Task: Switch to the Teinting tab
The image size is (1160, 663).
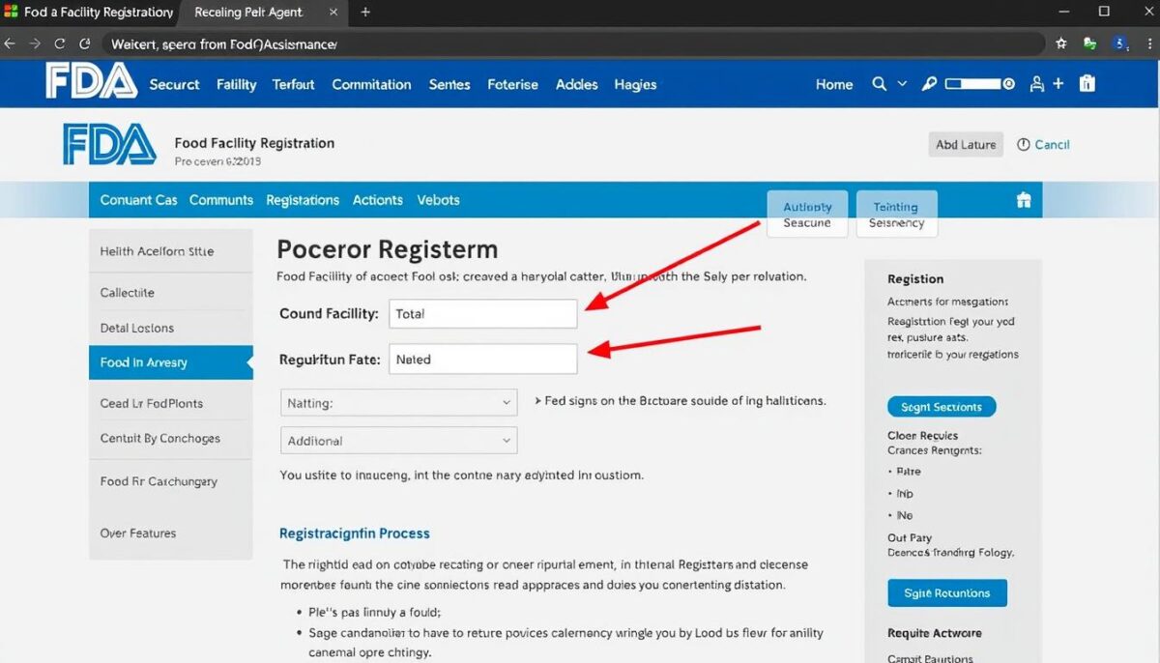Action: point(895,207)
